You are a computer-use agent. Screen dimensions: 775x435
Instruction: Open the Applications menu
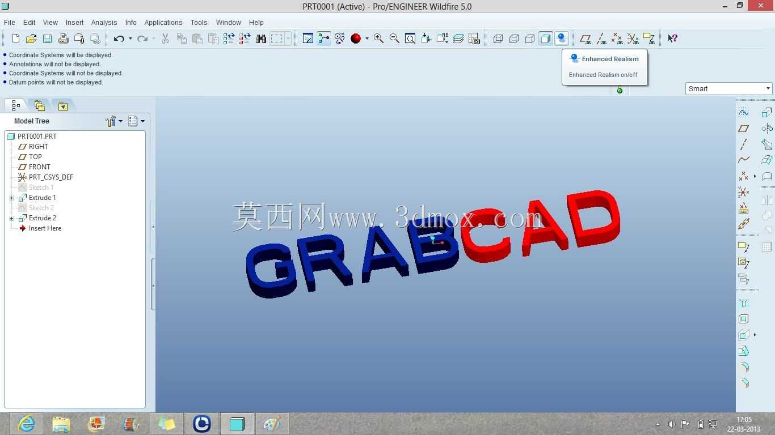tap(163, 23)
